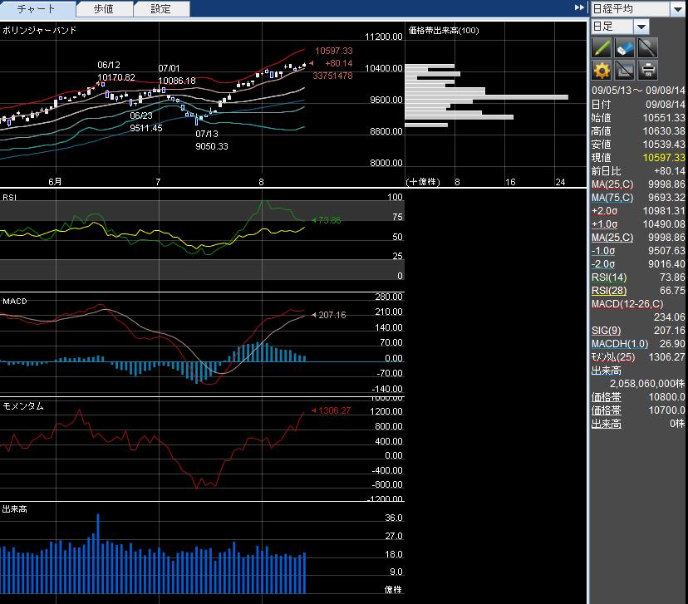Open the 歩値 tab
The width and height of the screenshot is (688, 604).
(x=104, y=9)
